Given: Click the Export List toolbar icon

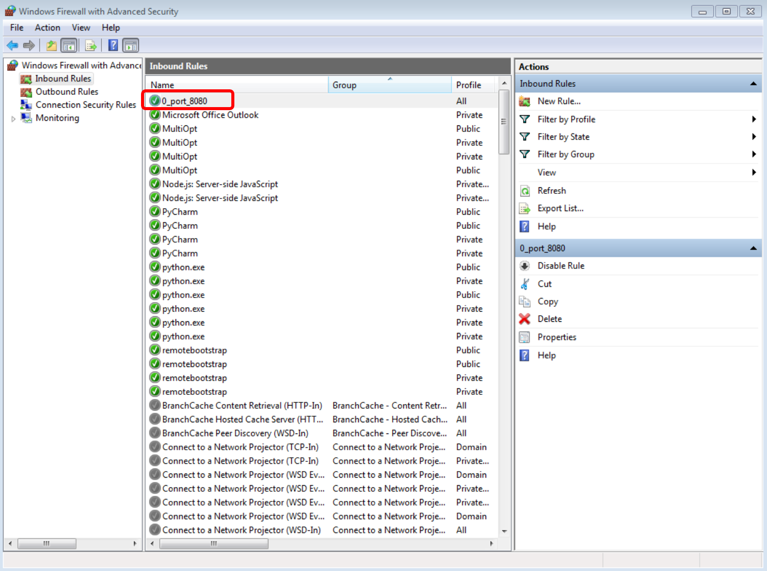Looking at the screenshot, I should [x=91, y=46].
